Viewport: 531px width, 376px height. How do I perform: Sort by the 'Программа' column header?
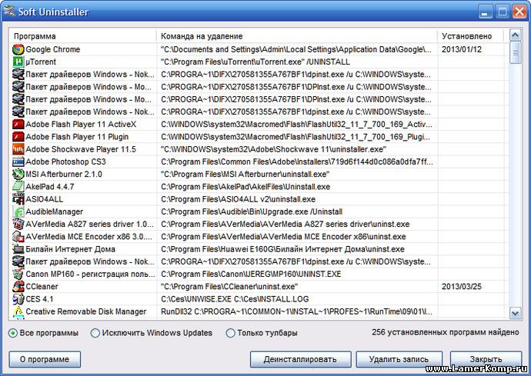pos(83,36)
